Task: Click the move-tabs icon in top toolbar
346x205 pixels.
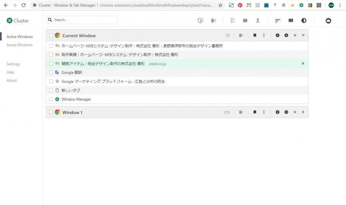Action: (233, 20)
